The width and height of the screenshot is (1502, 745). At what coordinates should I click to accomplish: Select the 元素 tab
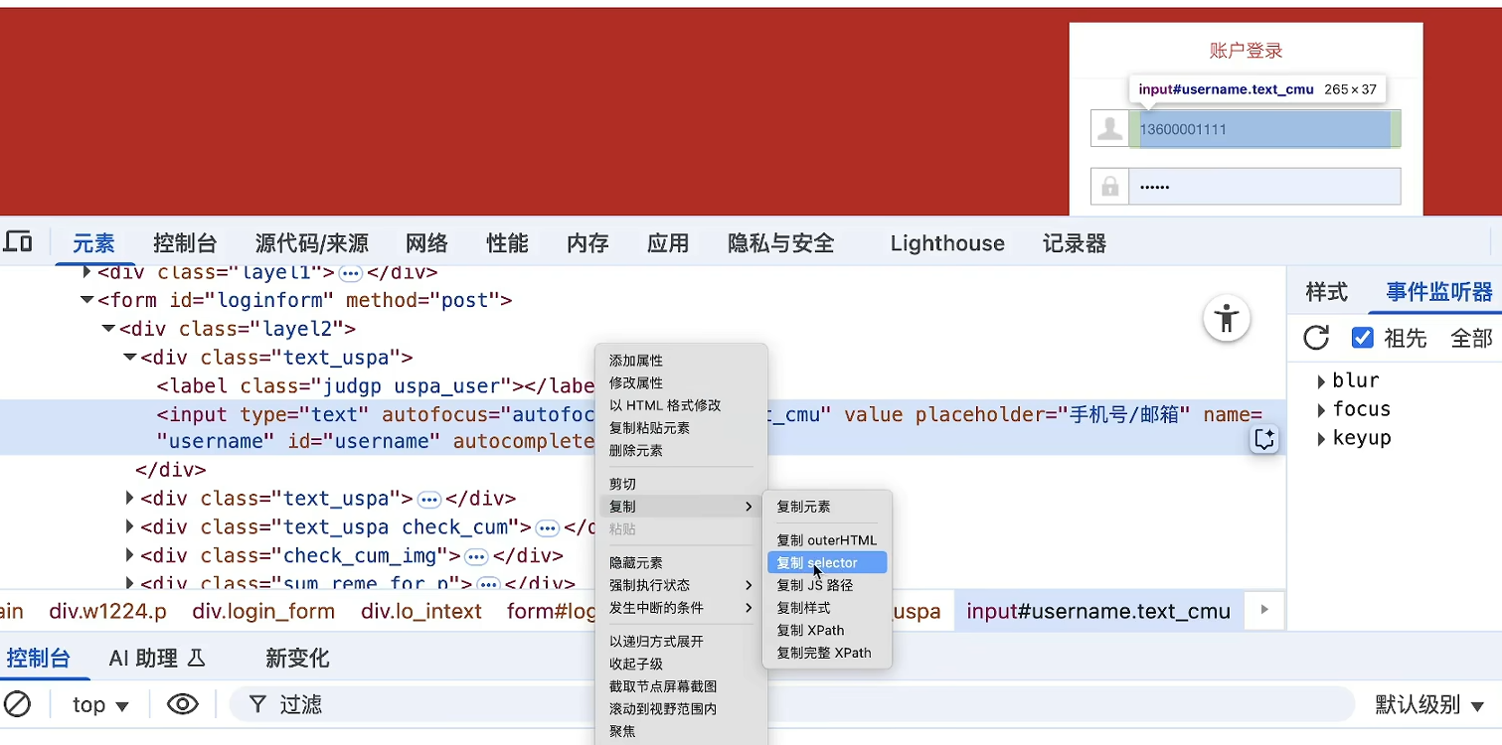[93, 243]
